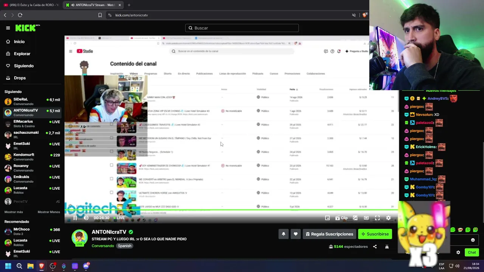Click username Muhammad_1q in chat
Viewport: 484px width, 272px height.
click(423, 179)
